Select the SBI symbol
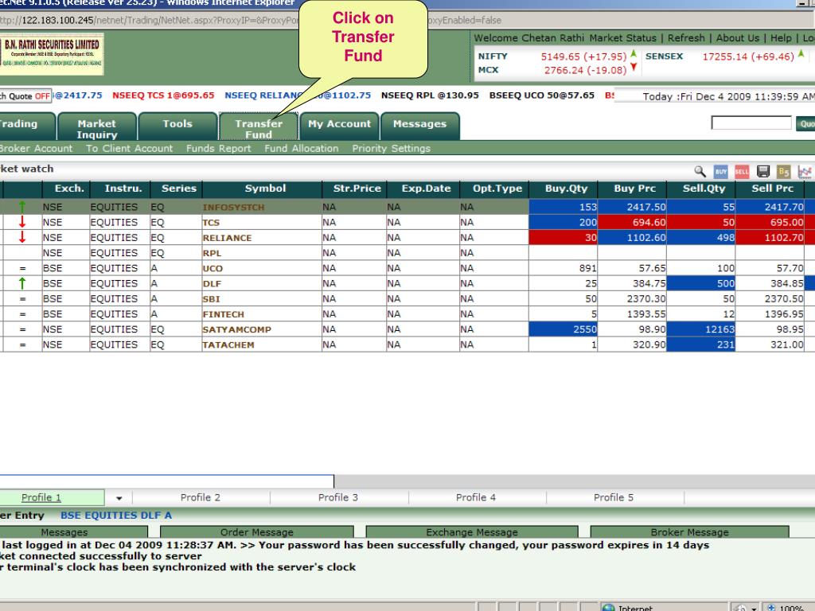 [x=212, y=299]
